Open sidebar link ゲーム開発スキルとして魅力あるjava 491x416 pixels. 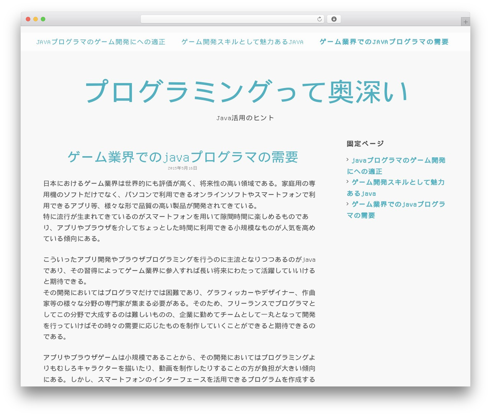click(x=396, y=188)
